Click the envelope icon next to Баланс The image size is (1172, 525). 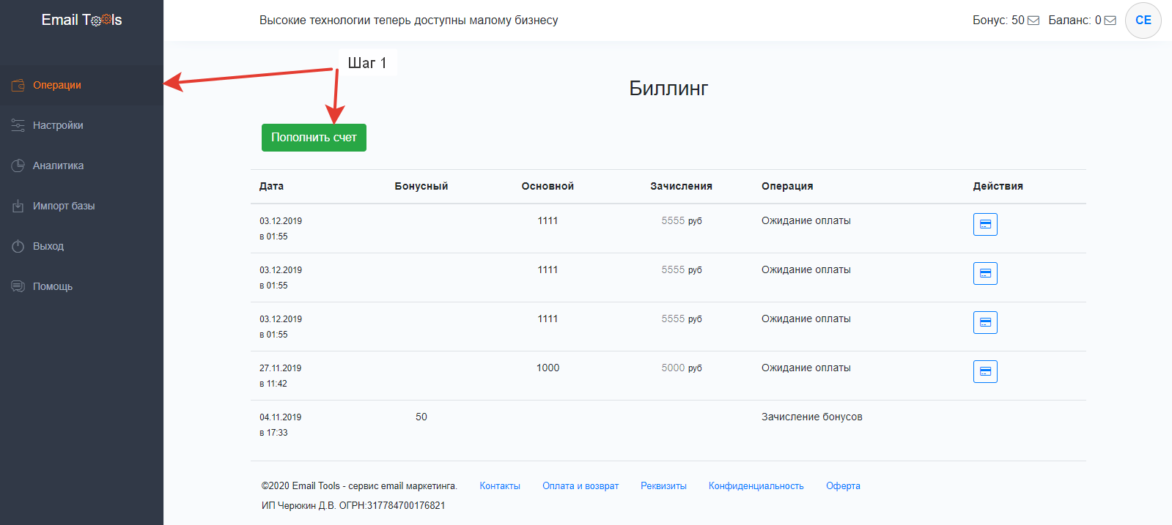tap(1110, 21)
